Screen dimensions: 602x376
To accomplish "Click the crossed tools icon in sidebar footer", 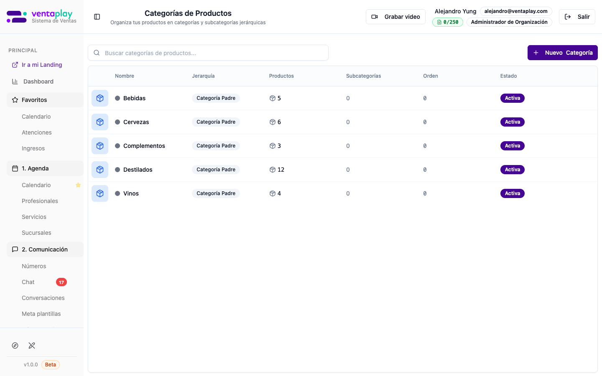I will click(32, 346).
